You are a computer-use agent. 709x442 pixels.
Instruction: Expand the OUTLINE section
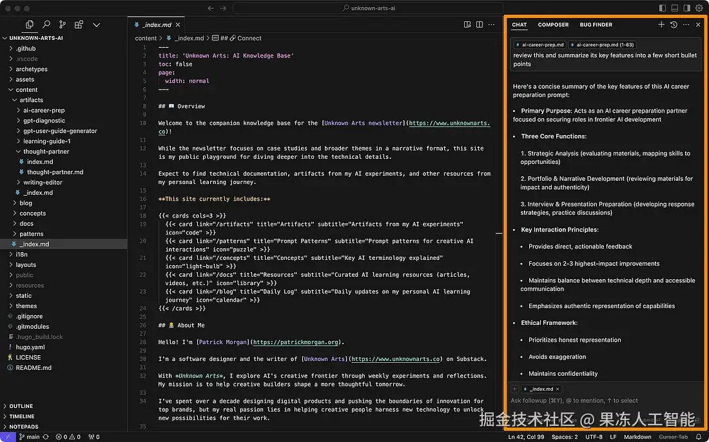click(x=63, y=406)
